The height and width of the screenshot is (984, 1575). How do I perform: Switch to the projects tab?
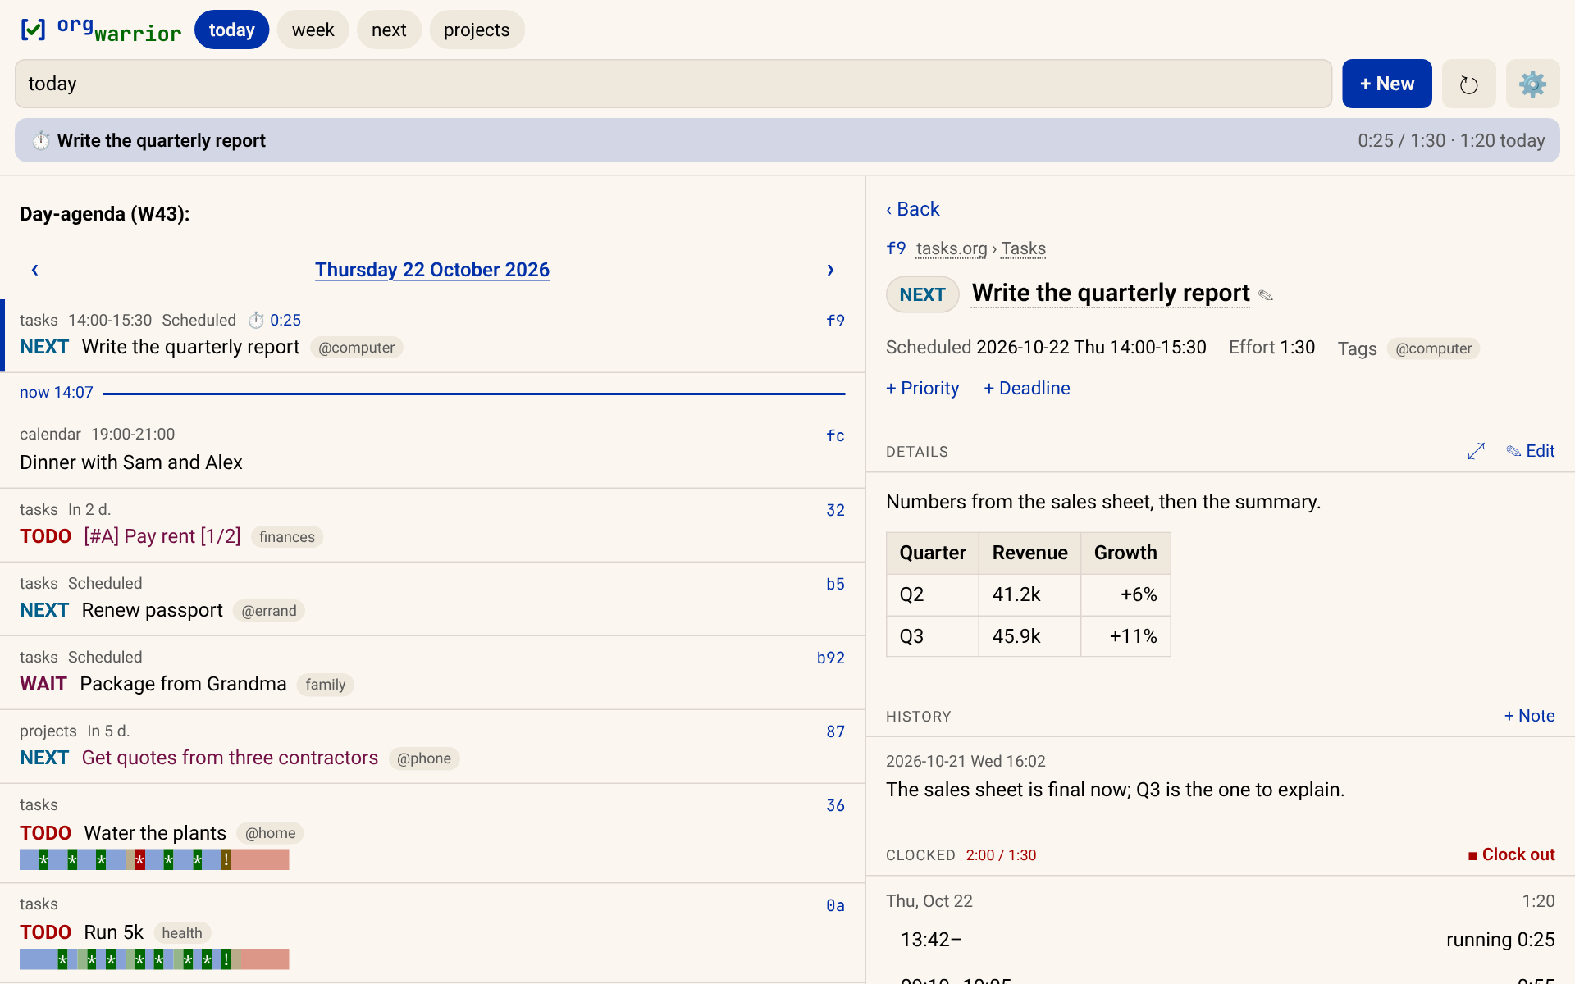coord(477,30)
